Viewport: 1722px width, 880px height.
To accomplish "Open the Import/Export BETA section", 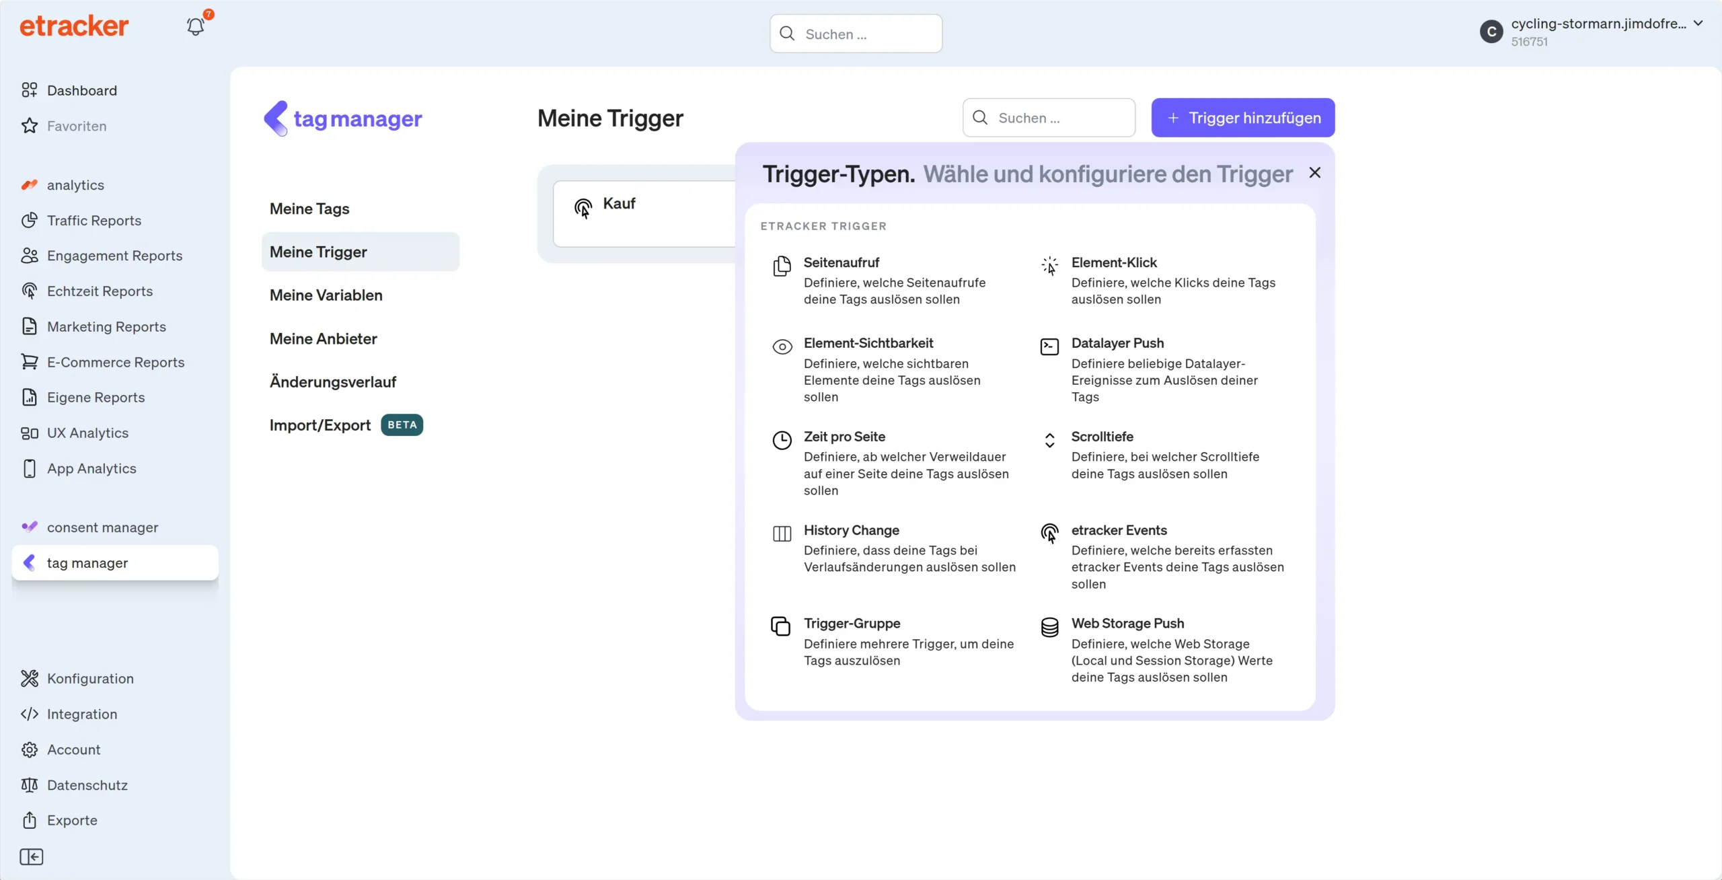I will (321, 425).
